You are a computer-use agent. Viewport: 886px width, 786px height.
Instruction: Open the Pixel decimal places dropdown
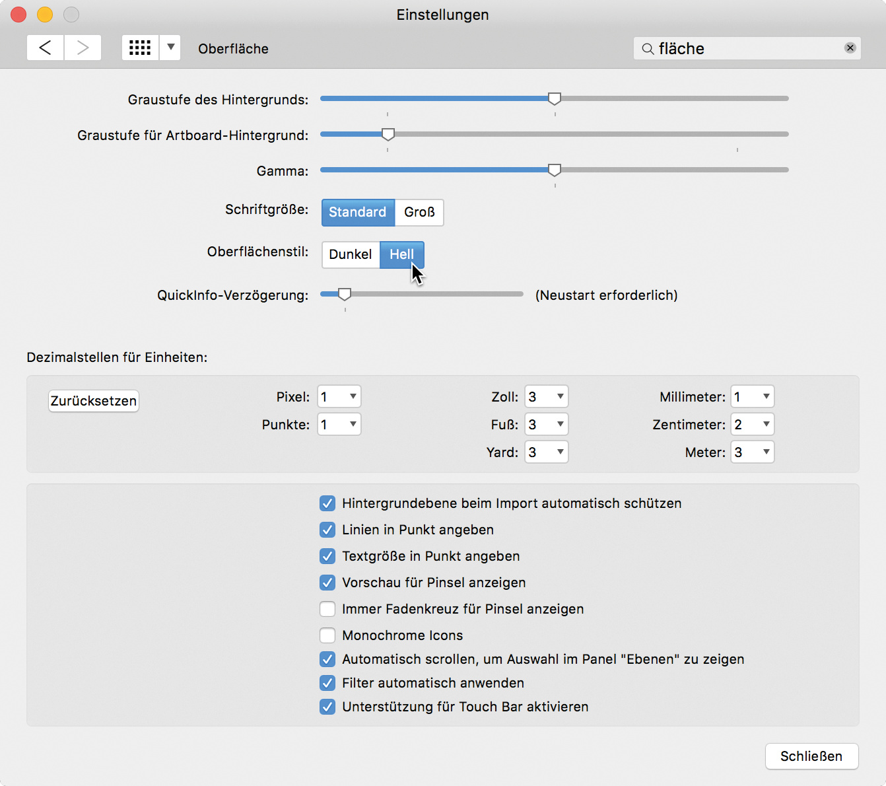[x=339, y=397]
